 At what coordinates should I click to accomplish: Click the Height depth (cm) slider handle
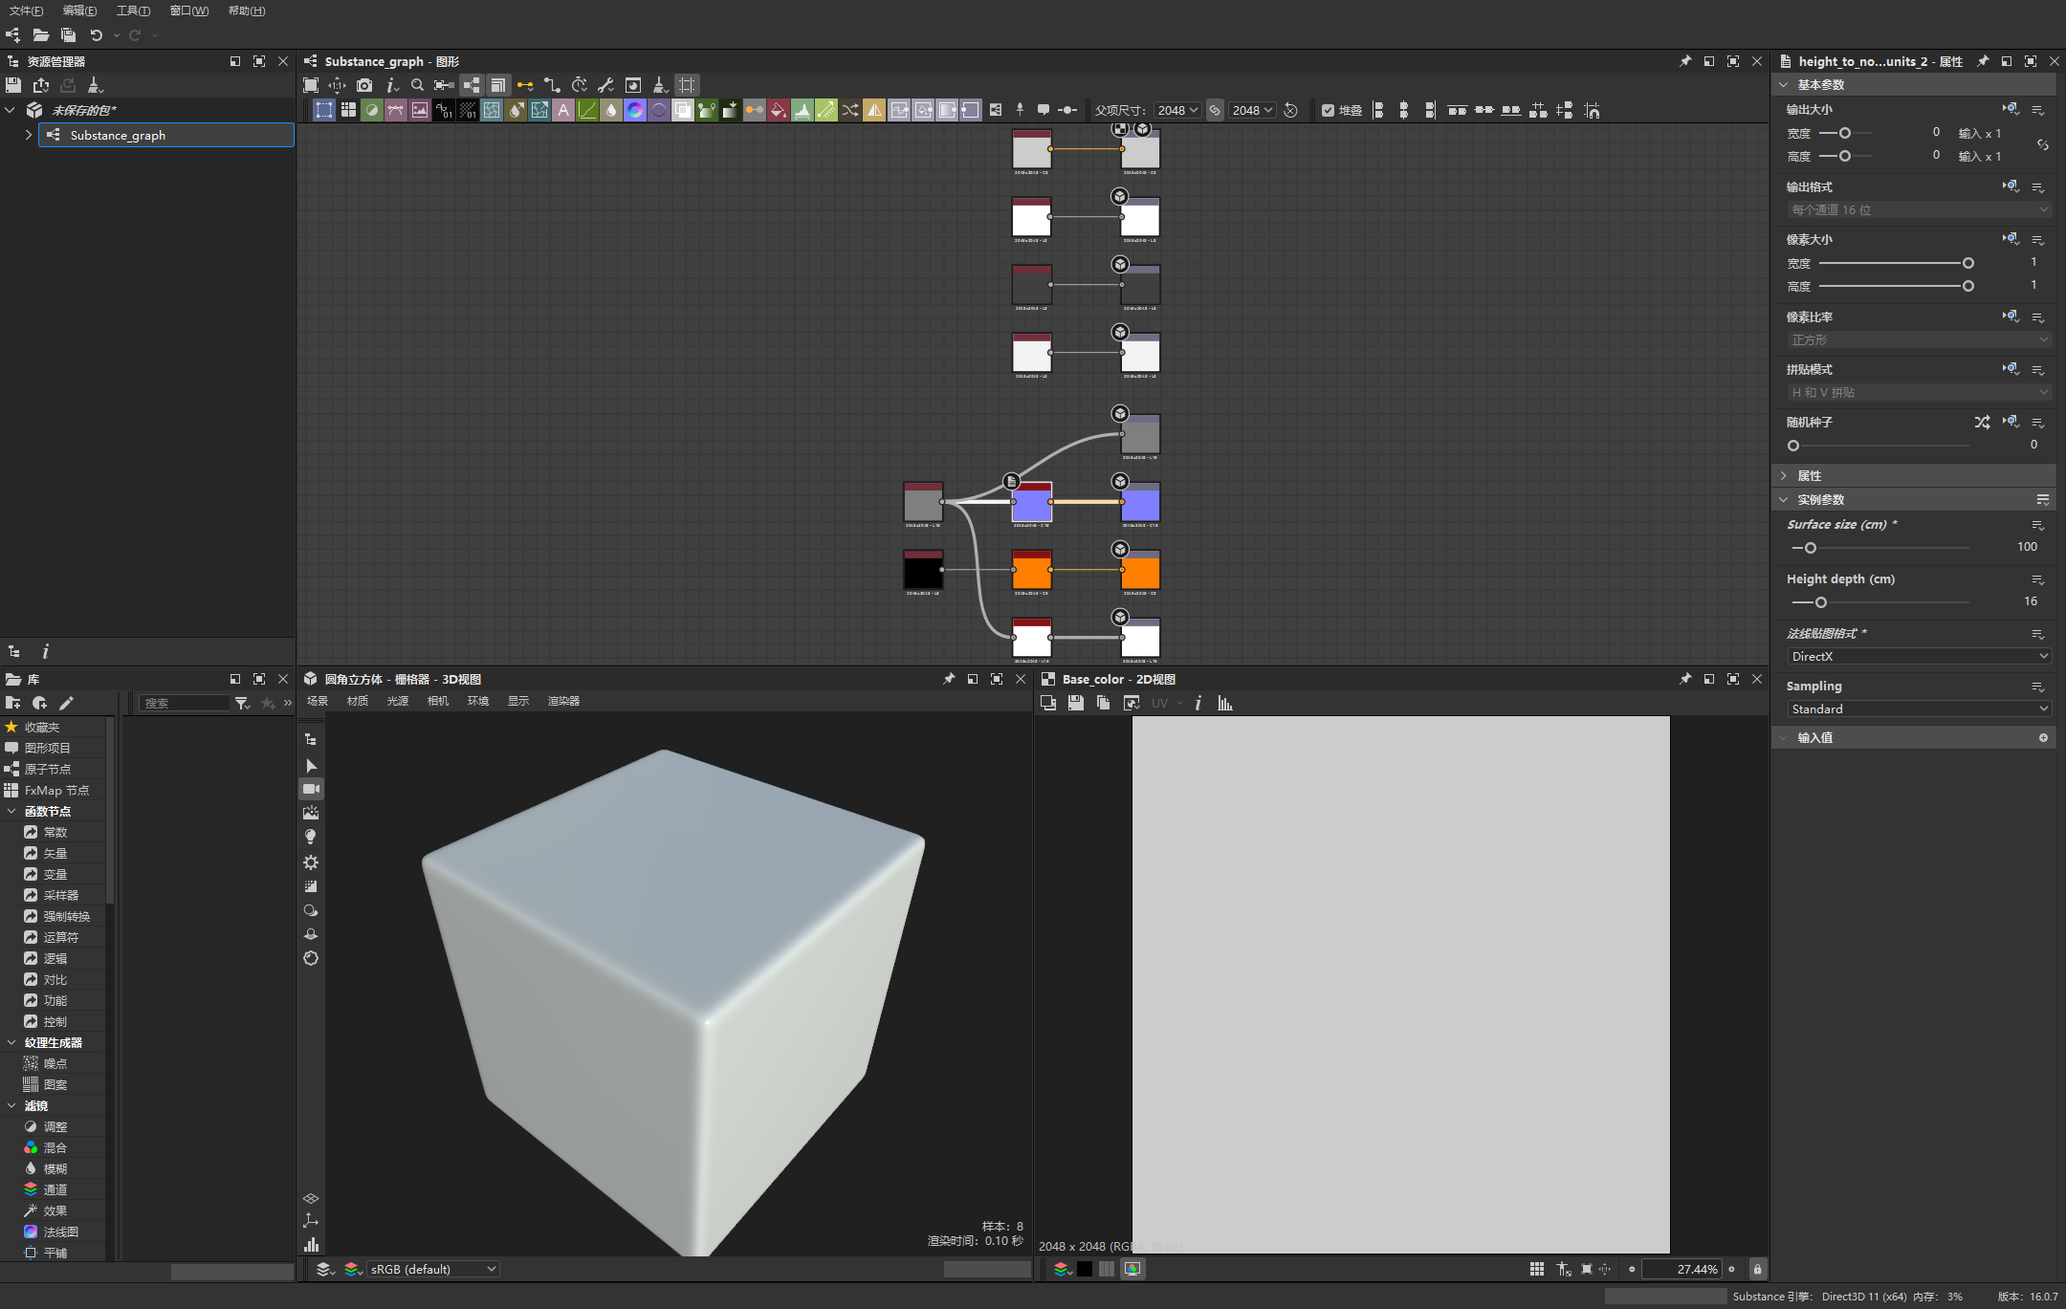(x=1820, y=602)
